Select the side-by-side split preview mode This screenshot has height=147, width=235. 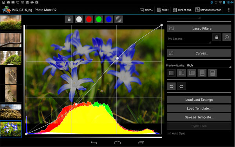coord(181,73)
